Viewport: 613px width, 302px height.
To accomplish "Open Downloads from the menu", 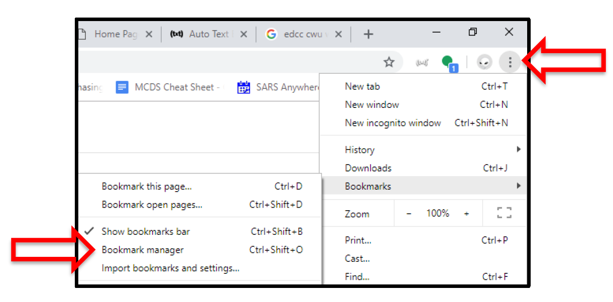I will click(x=423, y=168).
